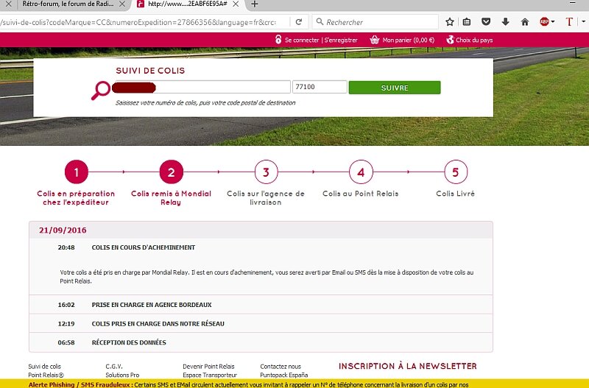Select the 06:58 Réception des données row
Viewport: 589px width, 388px height.
(x=261, y=342)
